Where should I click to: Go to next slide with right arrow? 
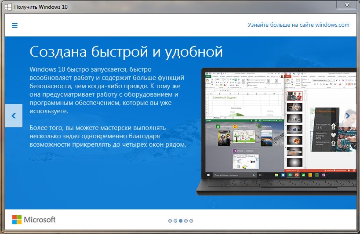tap(348, 115)
